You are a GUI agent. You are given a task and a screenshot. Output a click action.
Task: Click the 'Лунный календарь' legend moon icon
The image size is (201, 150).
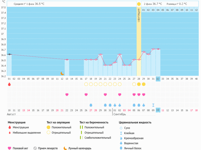pyautogui.click(x=65, y=148)
